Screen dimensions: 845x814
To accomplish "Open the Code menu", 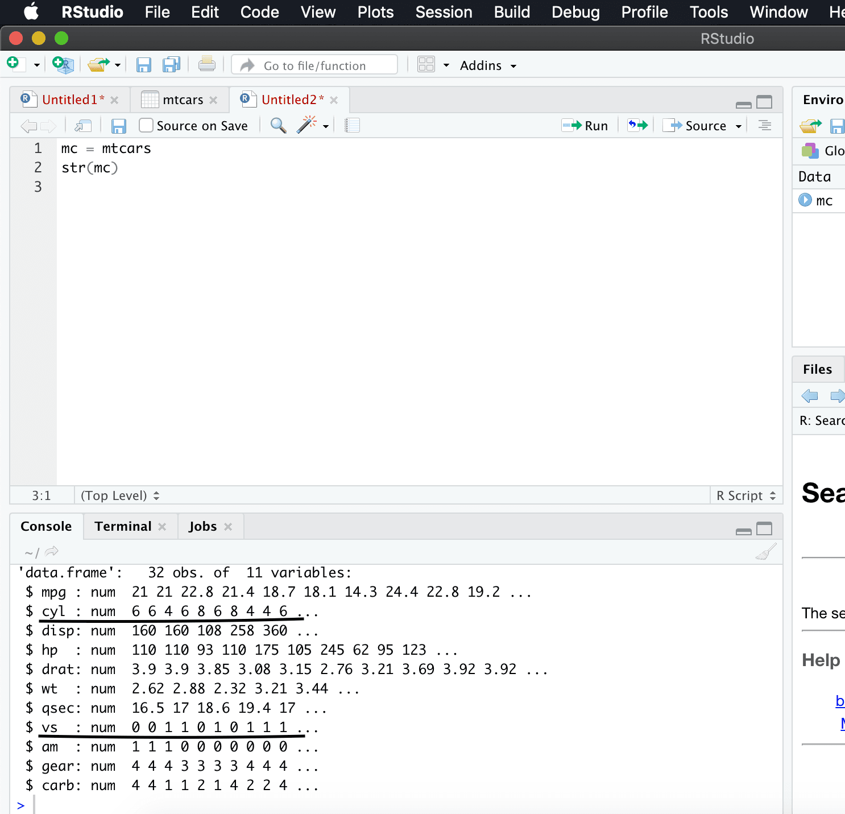I will tap(259, 12).
